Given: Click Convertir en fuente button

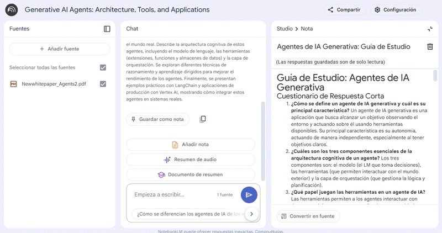Looking at the screenshot, I should 308,216.
